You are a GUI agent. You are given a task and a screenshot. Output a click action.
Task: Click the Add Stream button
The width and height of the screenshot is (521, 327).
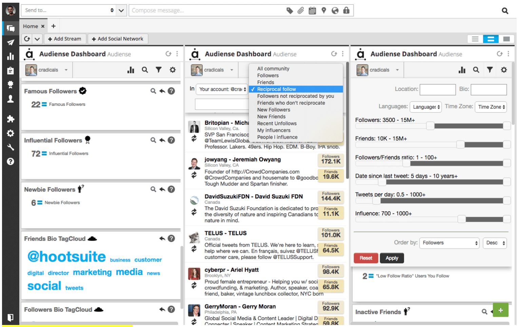[65, 38]
